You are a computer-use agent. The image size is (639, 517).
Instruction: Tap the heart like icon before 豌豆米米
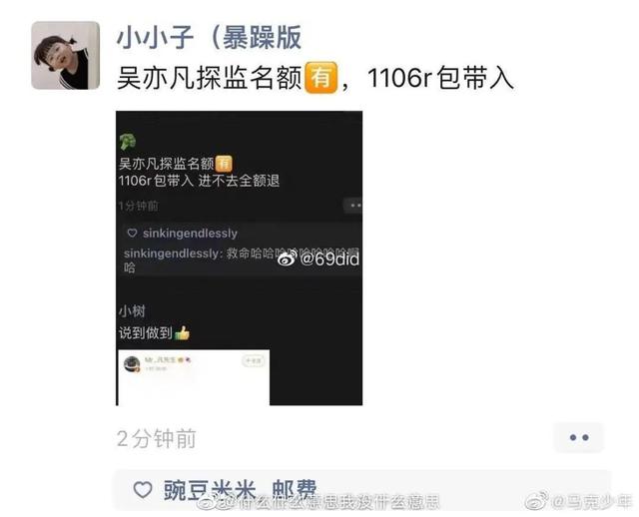coord(143,489)
